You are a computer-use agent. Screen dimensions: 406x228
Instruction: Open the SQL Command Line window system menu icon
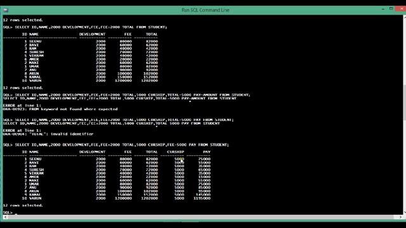6,10
